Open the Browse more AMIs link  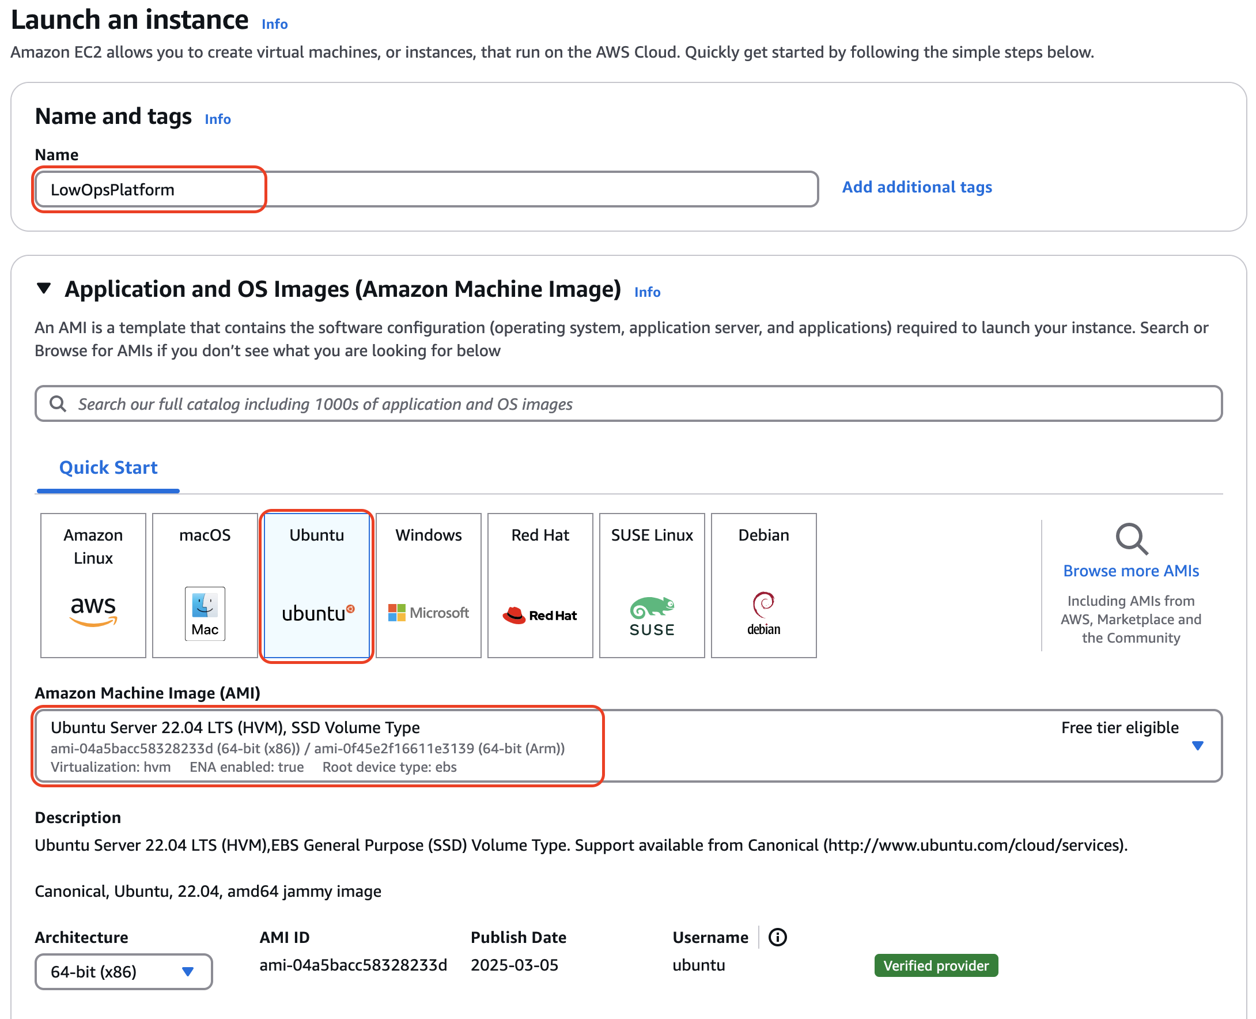pos(1130,571)
